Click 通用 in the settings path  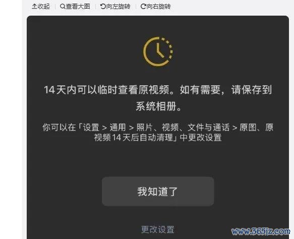coord(117,128)
